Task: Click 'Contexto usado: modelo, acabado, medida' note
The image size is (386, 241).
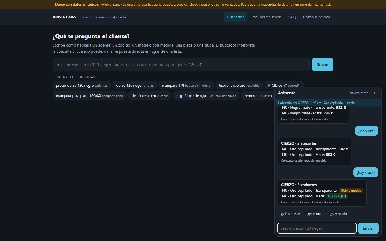Action: pos(310,202)
